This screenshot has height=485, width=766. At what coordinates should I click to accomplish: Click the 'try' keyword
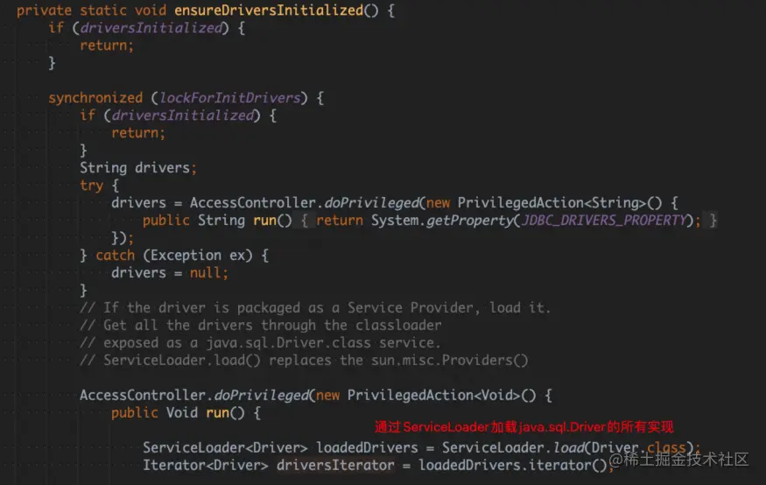[x=91, y=185]
